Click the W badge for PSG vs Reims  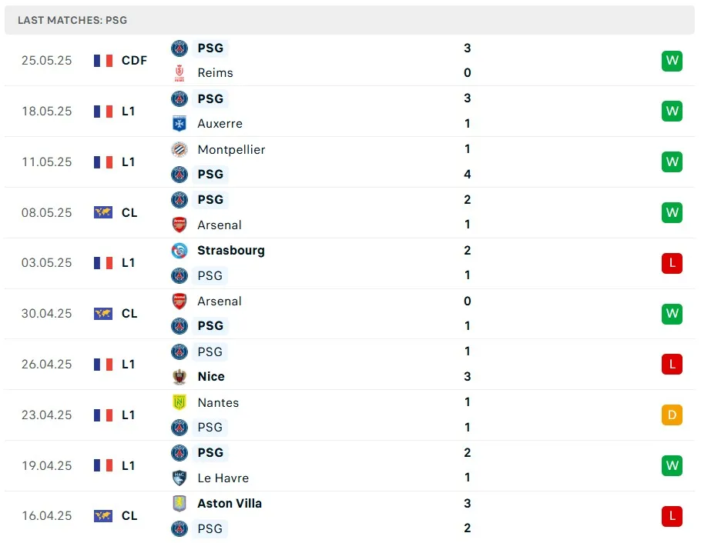coord(672,61)
